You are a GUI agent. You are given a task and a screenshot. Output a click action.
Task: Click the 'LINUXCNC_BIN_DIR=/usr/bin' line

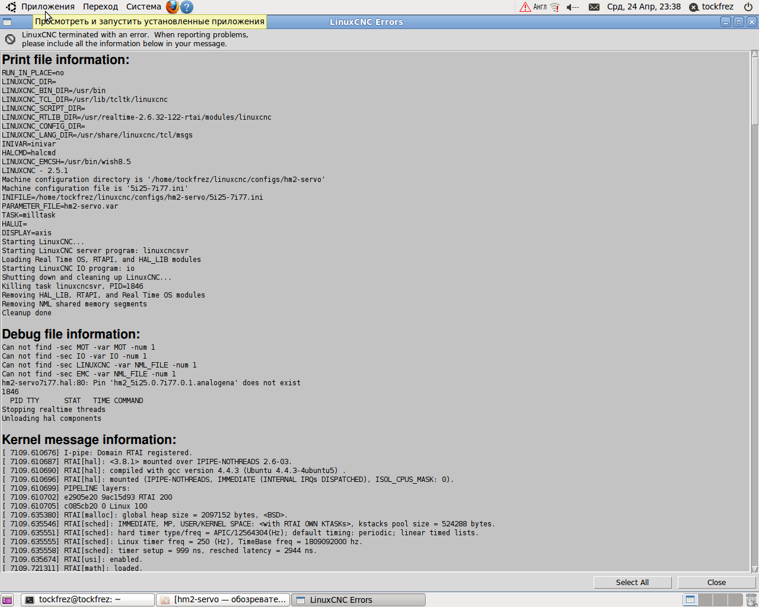coord(53,91)
